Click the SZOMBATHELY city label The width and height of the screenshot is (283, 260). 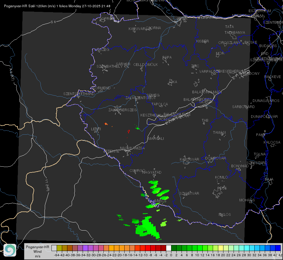pos(110,66)
